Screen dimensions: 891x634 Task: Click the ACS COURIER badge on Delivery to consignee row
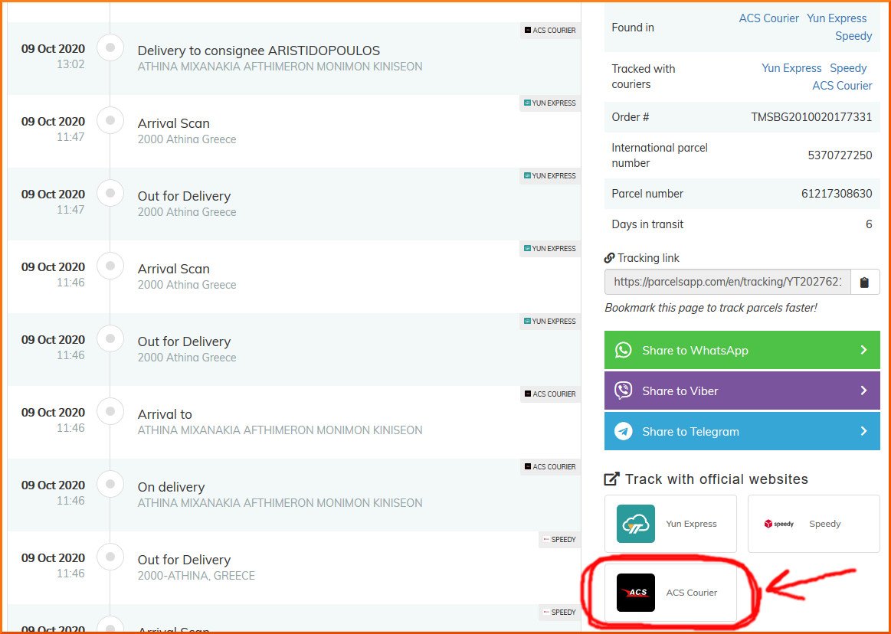(x=550, y=30)
